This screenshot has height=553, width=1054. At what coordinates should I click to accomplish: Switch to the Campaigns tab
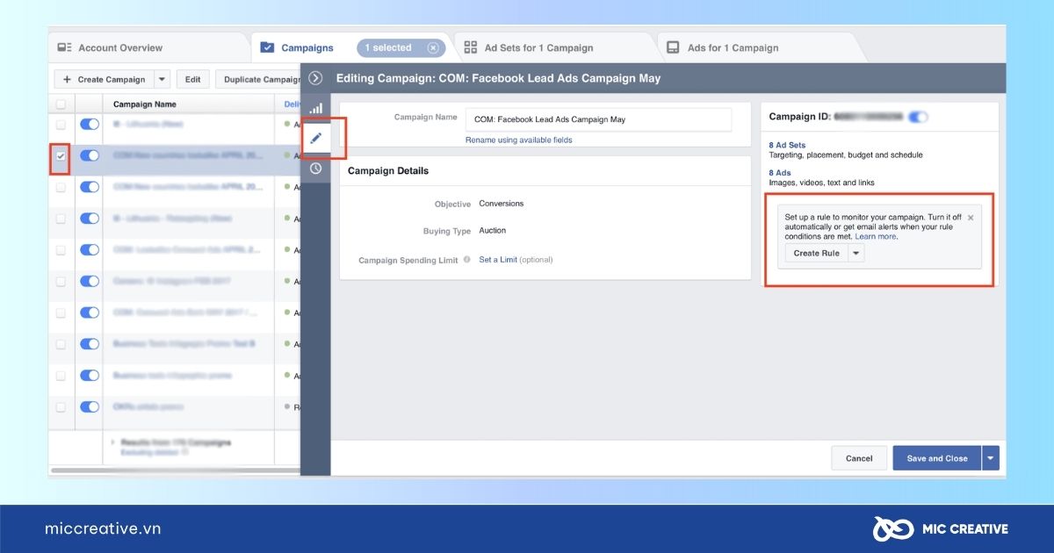click(298, 48)
